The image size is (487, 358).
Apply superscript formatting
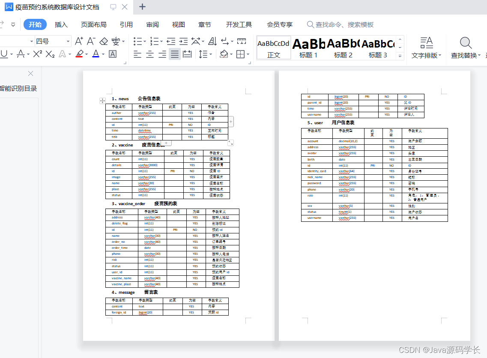38,54
